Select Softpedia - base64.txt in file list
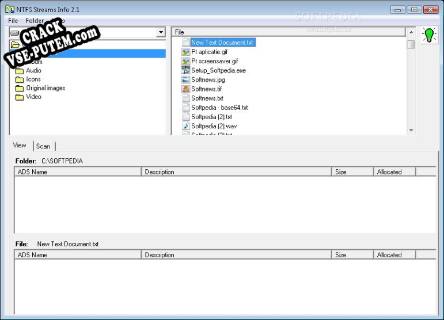Image resolution: width=444 pixels, height=320 pixels. [x=219, y=108]
